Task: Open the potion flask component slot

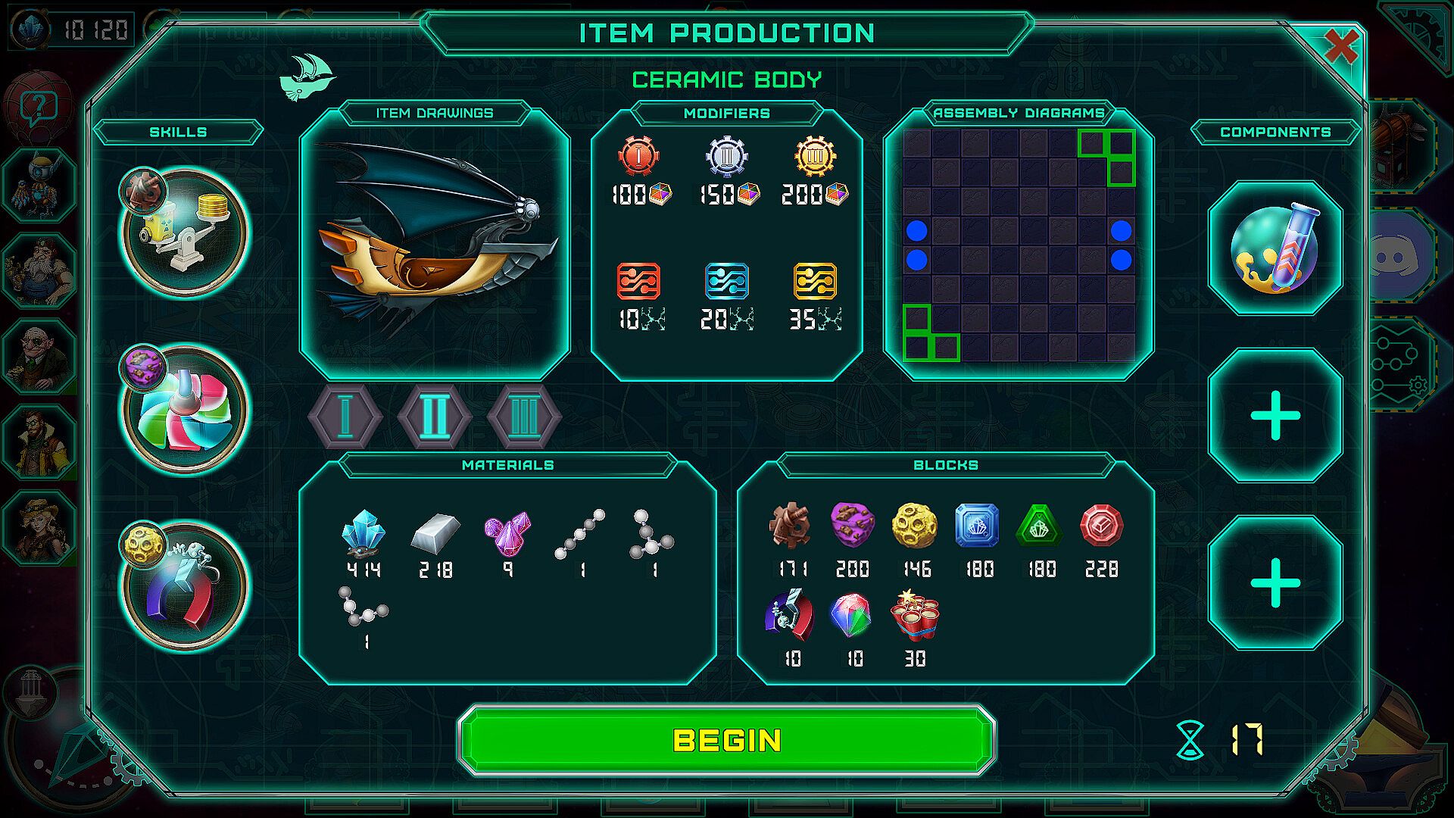Action: click(x=1275, y=248)
